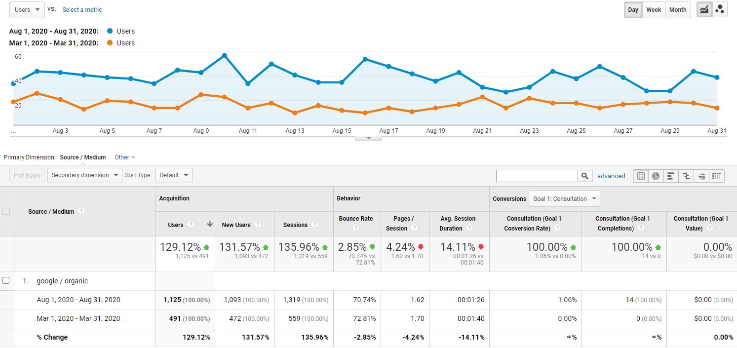Select the Term cloud view icon

[x=701, y=176]
